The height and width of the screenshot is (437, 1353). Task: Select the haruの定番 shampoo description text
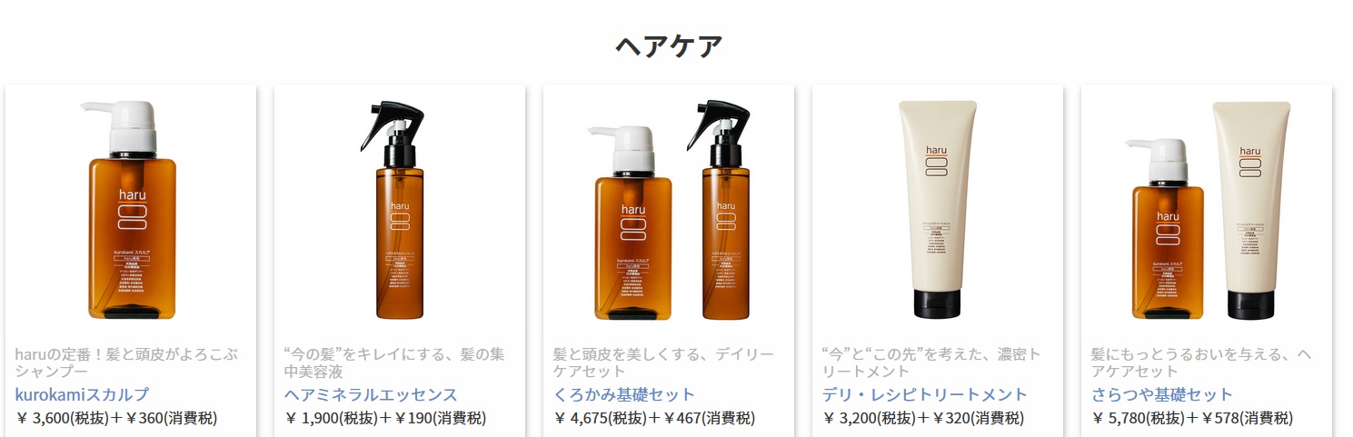click(x=124, y=362)
